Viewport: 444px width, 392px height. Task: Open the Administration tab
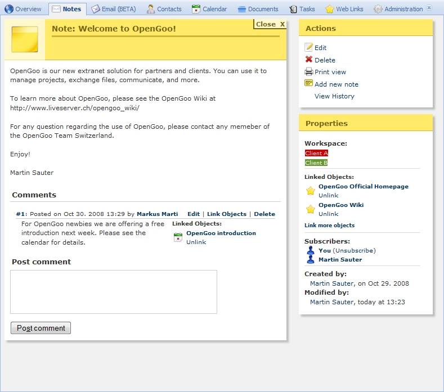[398, 9]
